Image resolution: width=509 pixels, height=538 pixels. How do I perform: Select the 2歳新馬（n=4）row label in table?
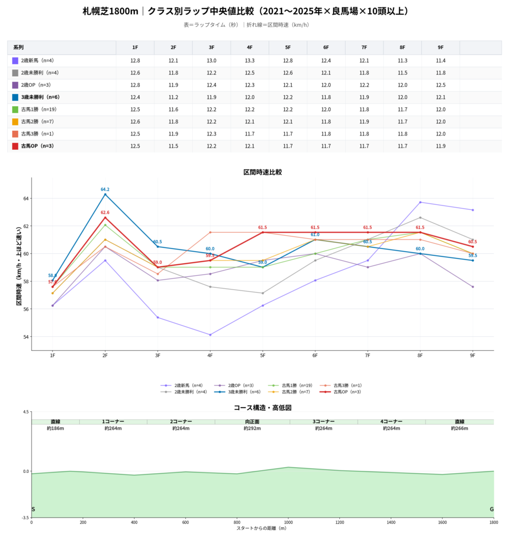click(x=38, y=60)
